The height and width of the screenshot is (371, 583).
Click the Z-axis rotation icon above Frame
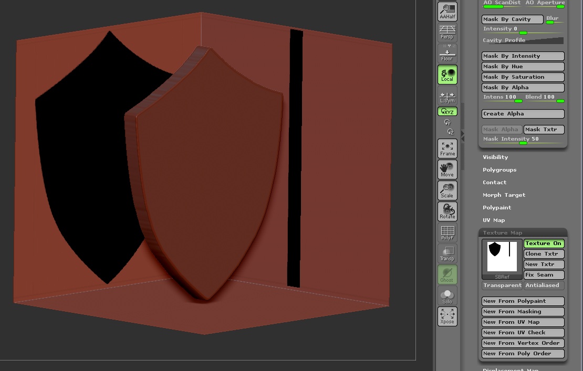450,132
